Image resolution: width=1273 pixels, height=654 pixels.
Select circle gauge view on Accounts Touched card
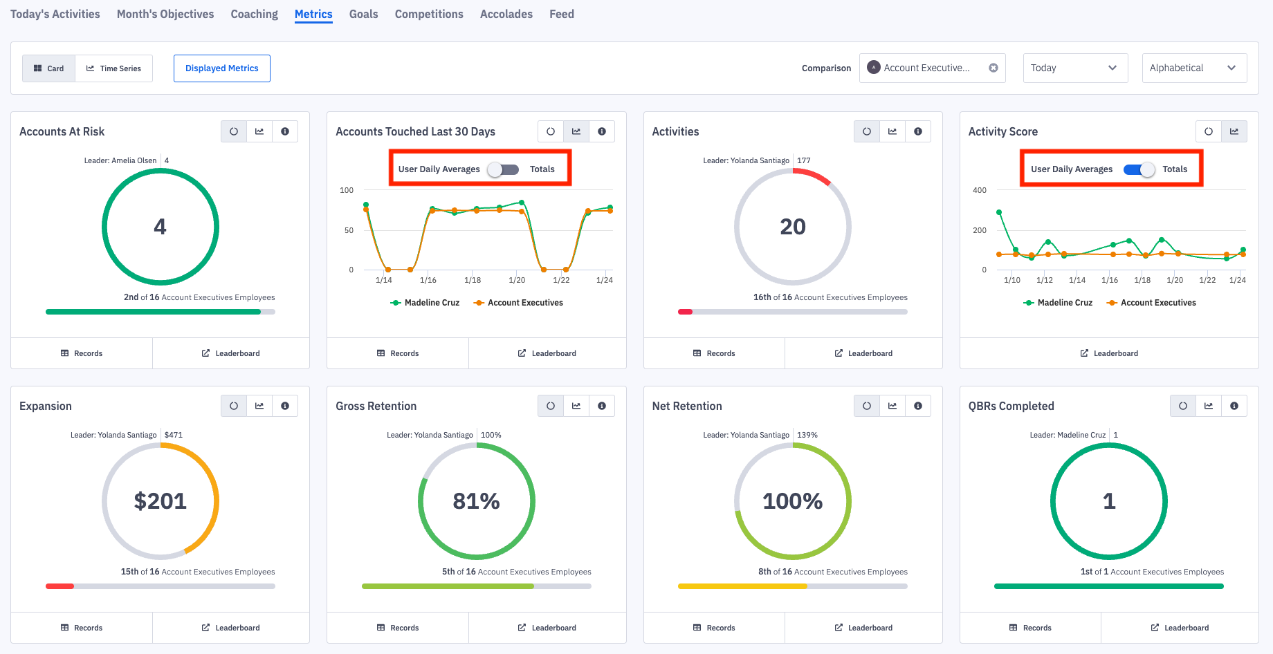(550, 131)
